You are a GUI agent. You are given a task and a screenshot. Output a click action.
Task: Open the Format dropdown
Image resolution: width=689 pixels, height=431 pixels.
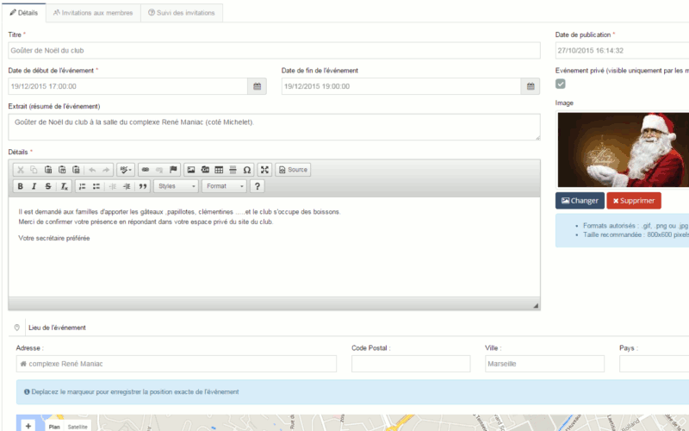[224, 186]
